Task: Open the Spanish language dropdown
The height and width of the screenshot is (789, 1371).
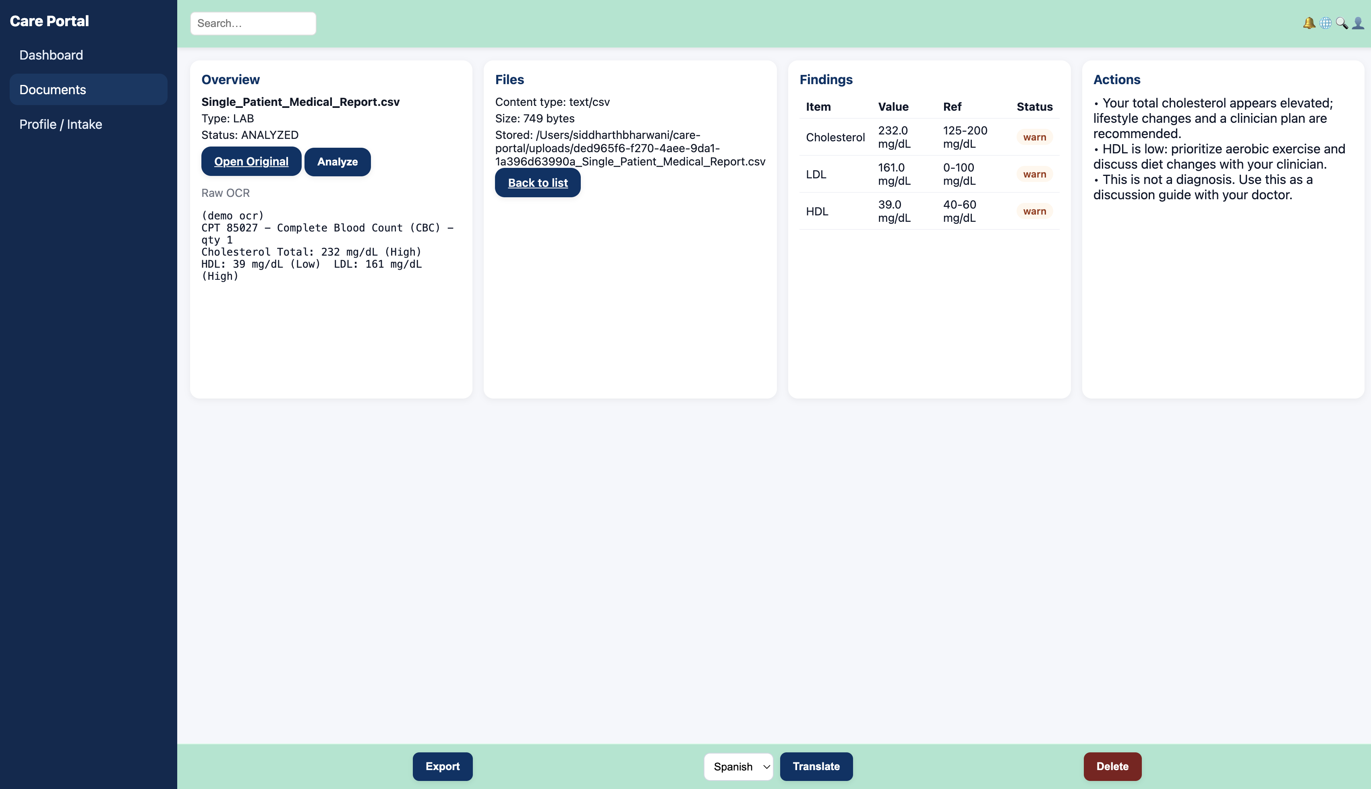Action: coord(738,766)
